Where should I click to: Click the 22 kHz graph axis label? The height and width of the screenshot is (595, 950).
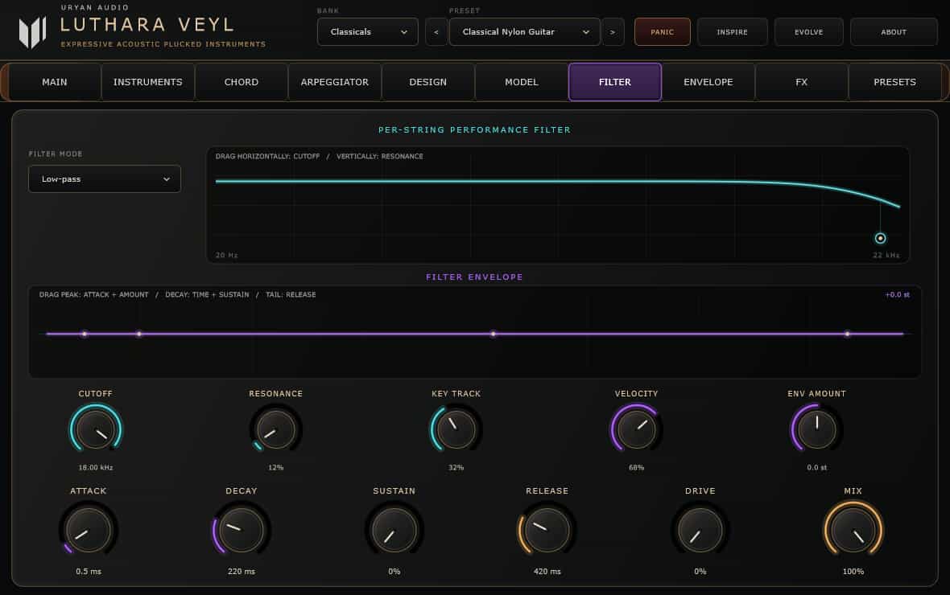[886, 256]
